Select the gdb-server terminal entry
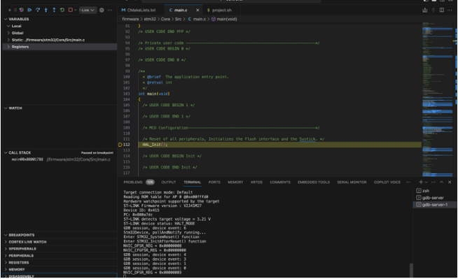The image size is (458, 279). (x=432, y=198)
